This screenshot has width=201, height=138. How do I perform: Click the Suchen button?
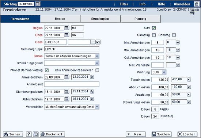[x=13, y=134]
